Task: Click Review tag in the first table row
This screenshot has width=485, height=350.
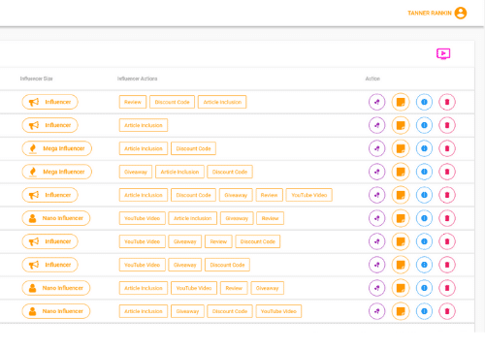Action: point(133,102)
